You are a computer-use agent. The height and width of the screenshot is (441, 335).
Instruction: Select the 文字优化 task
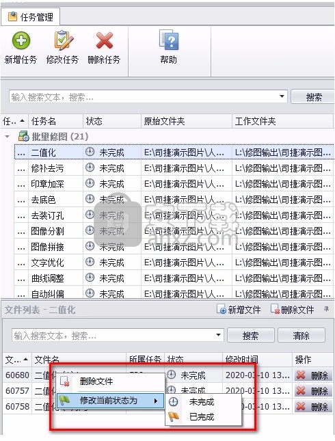47,263
